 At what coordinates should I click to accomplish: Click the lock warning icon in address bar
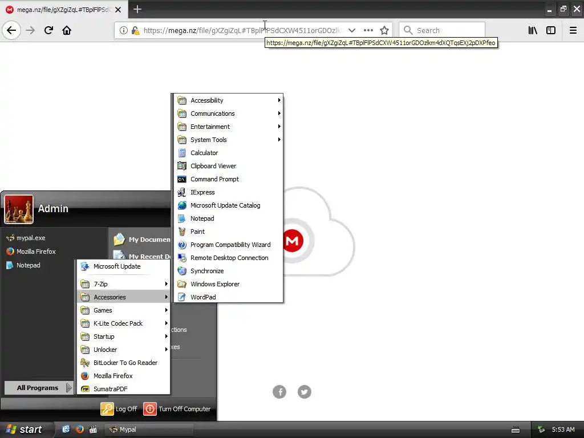coord(135,30)
